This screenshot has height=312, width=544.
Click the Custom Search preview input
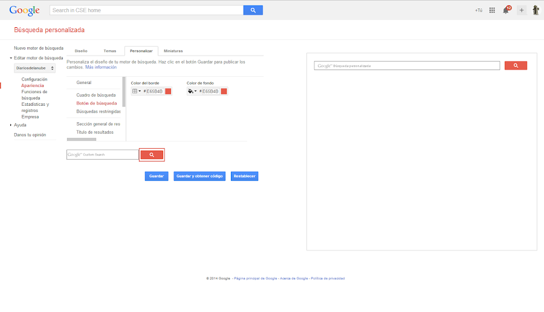pos(103,155)
